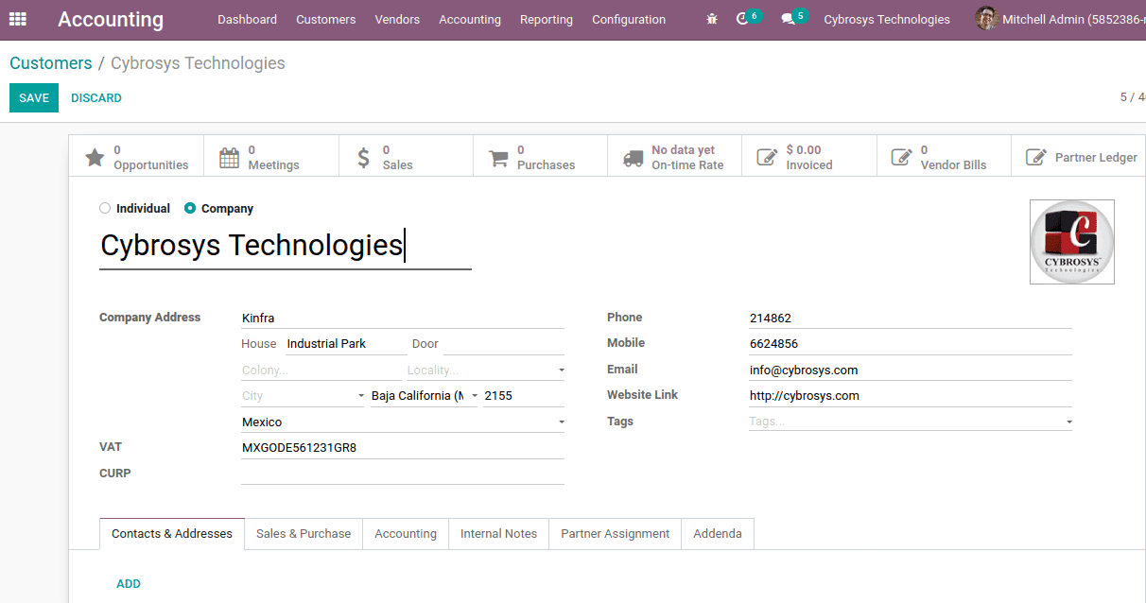Image resolution: width=1146 pixels, height=603 pixels.
Task: Switch to Internal Notes tab
Action: point(498,534)
